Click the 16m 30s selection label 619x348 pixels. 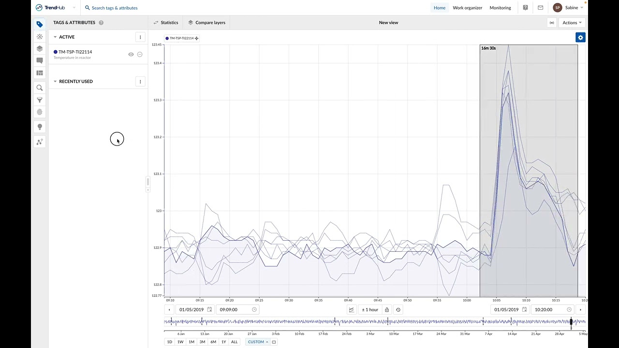pos(488,48)
